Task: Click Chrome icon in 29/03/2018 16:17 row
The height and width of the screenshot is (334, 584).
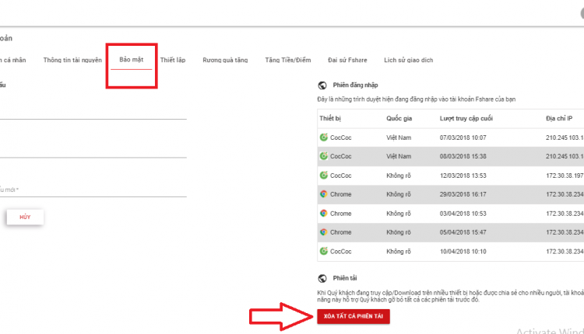Action: (x=324, y=194)
